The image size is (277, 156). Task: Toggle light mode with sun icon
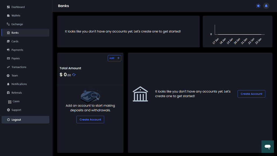click(x=258, y=6)
